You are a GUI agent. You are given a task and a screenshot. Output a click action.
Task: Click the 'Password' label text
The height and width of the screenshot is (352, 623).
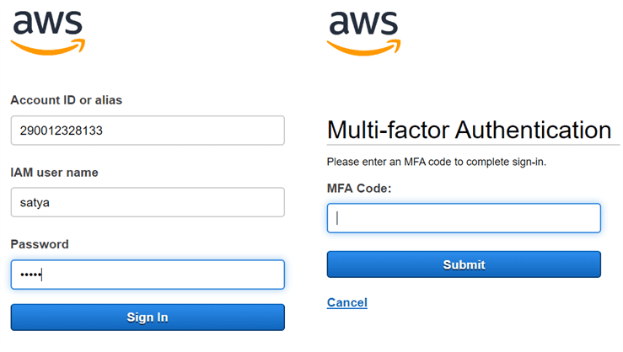coord(40,244)
